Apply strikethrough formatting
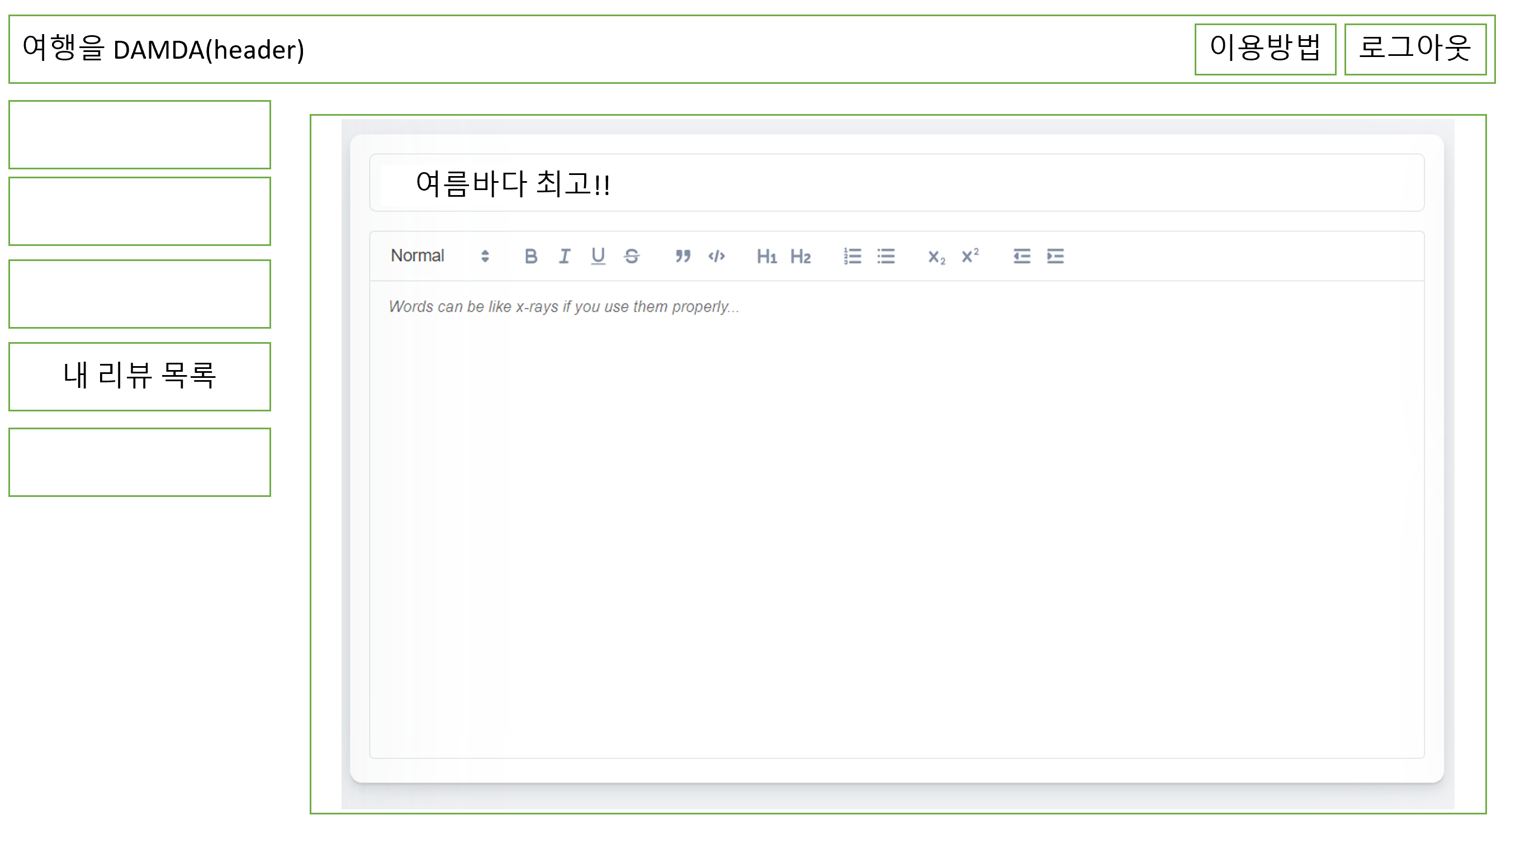Viewport: 1520px width, 853px height. 631,256
